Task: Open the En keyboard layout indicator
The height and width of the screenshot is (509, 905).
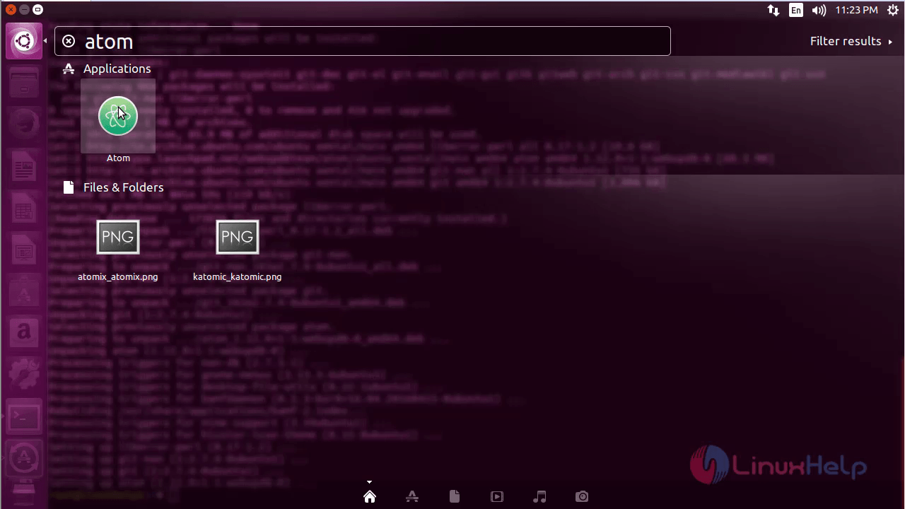Action: coord(796,10)
